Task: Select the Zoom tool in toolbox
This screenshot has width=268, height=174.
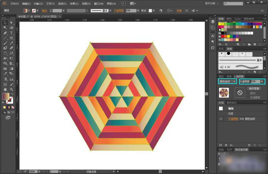Action: tap(12, 89)
